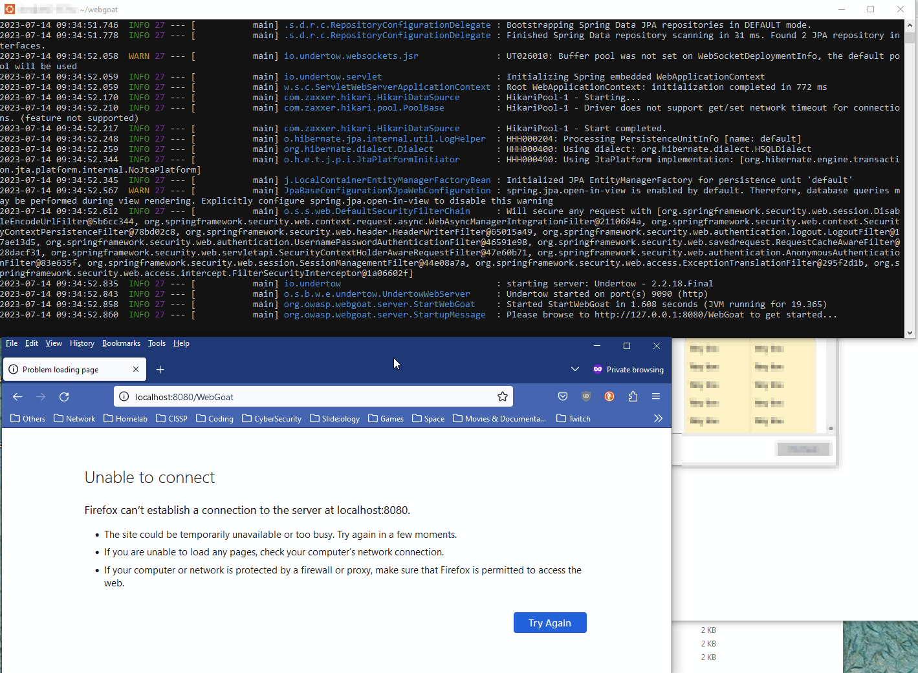Open the Tools menu in Firefox
This screenshot has width=918, height=673.
tap(157, 343)
